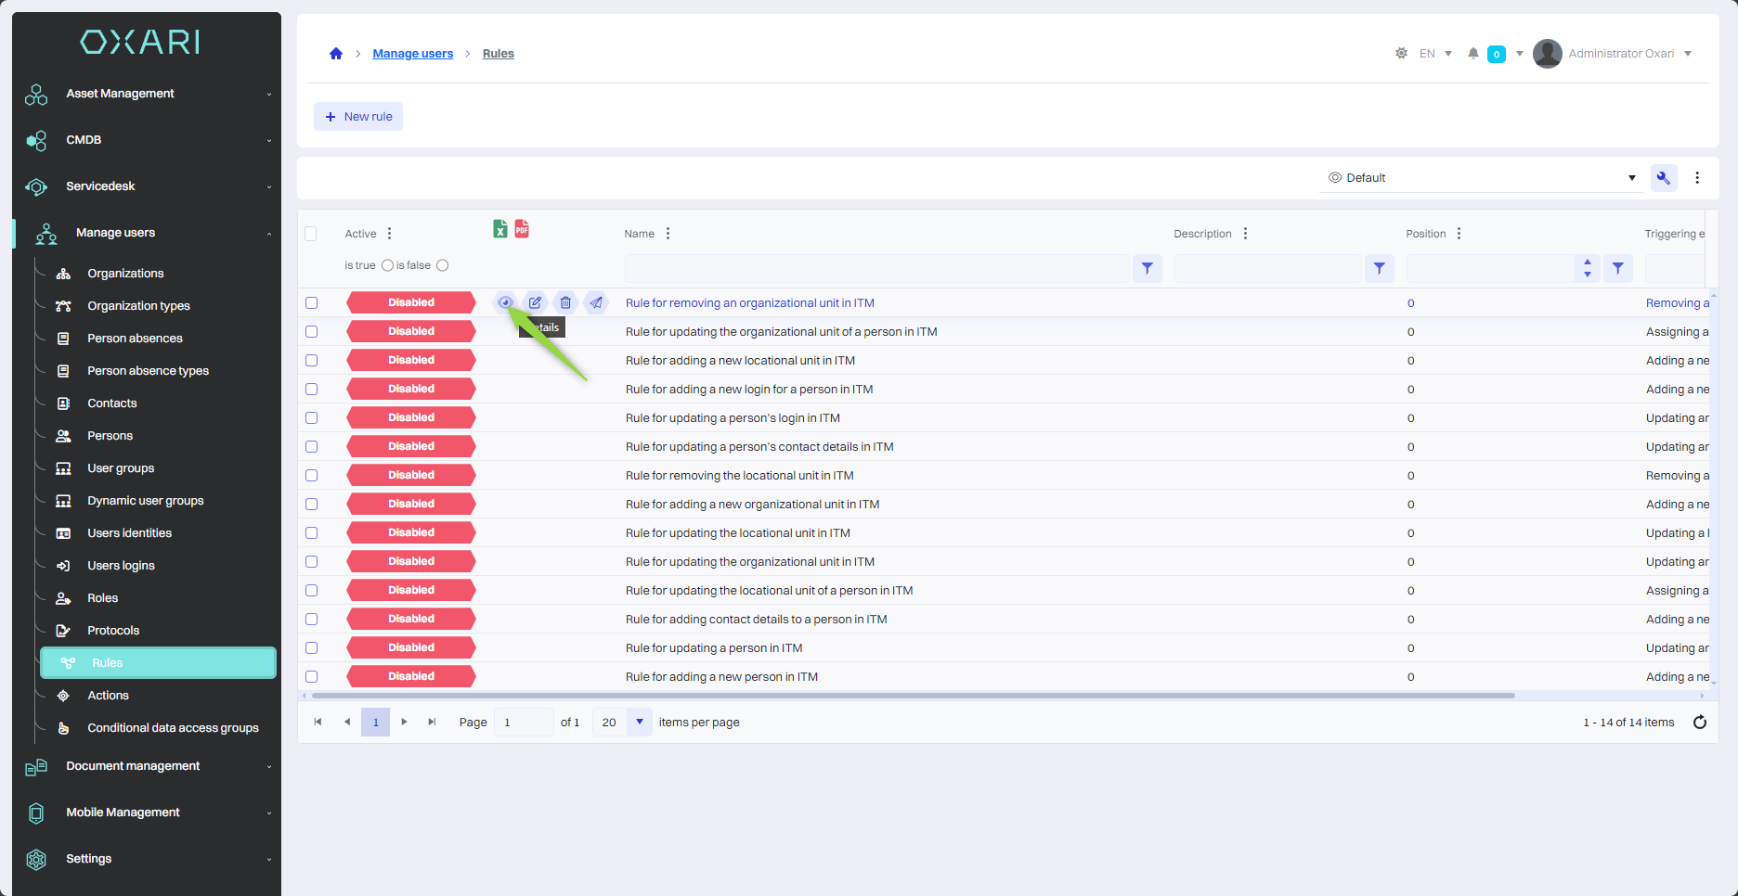
Task: Open Dynamic user groups in sidebar
Action: click(145, 501)
